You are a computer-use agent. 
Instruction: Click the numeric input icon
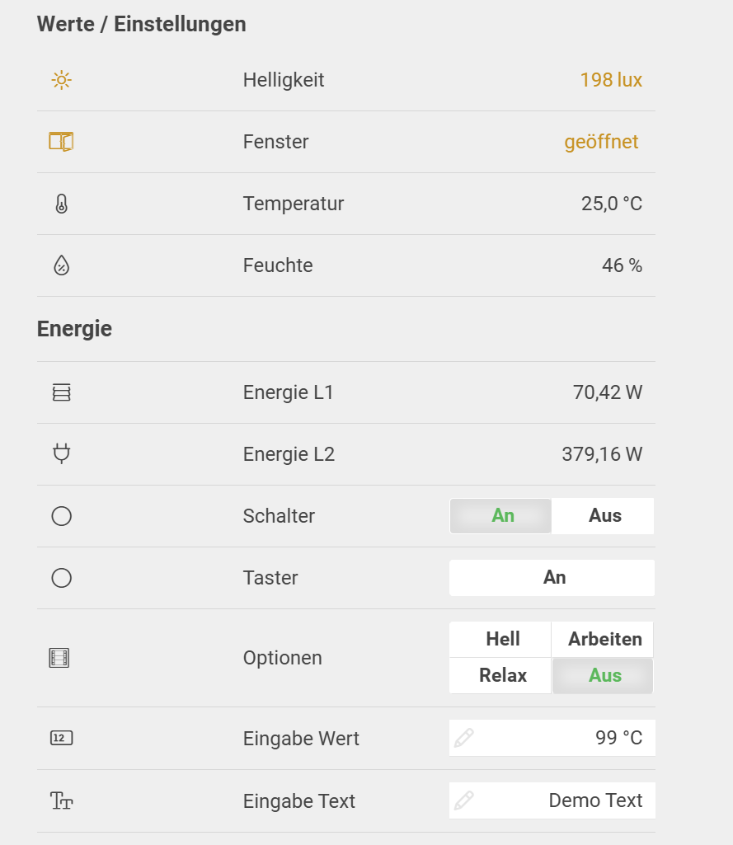[x=62, y=738]
